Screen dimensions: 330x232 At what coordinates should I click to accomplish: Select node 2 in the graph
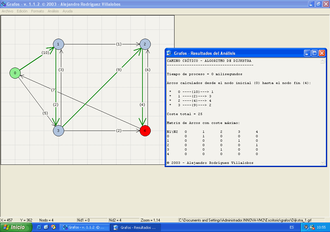[x=145, y=44]
